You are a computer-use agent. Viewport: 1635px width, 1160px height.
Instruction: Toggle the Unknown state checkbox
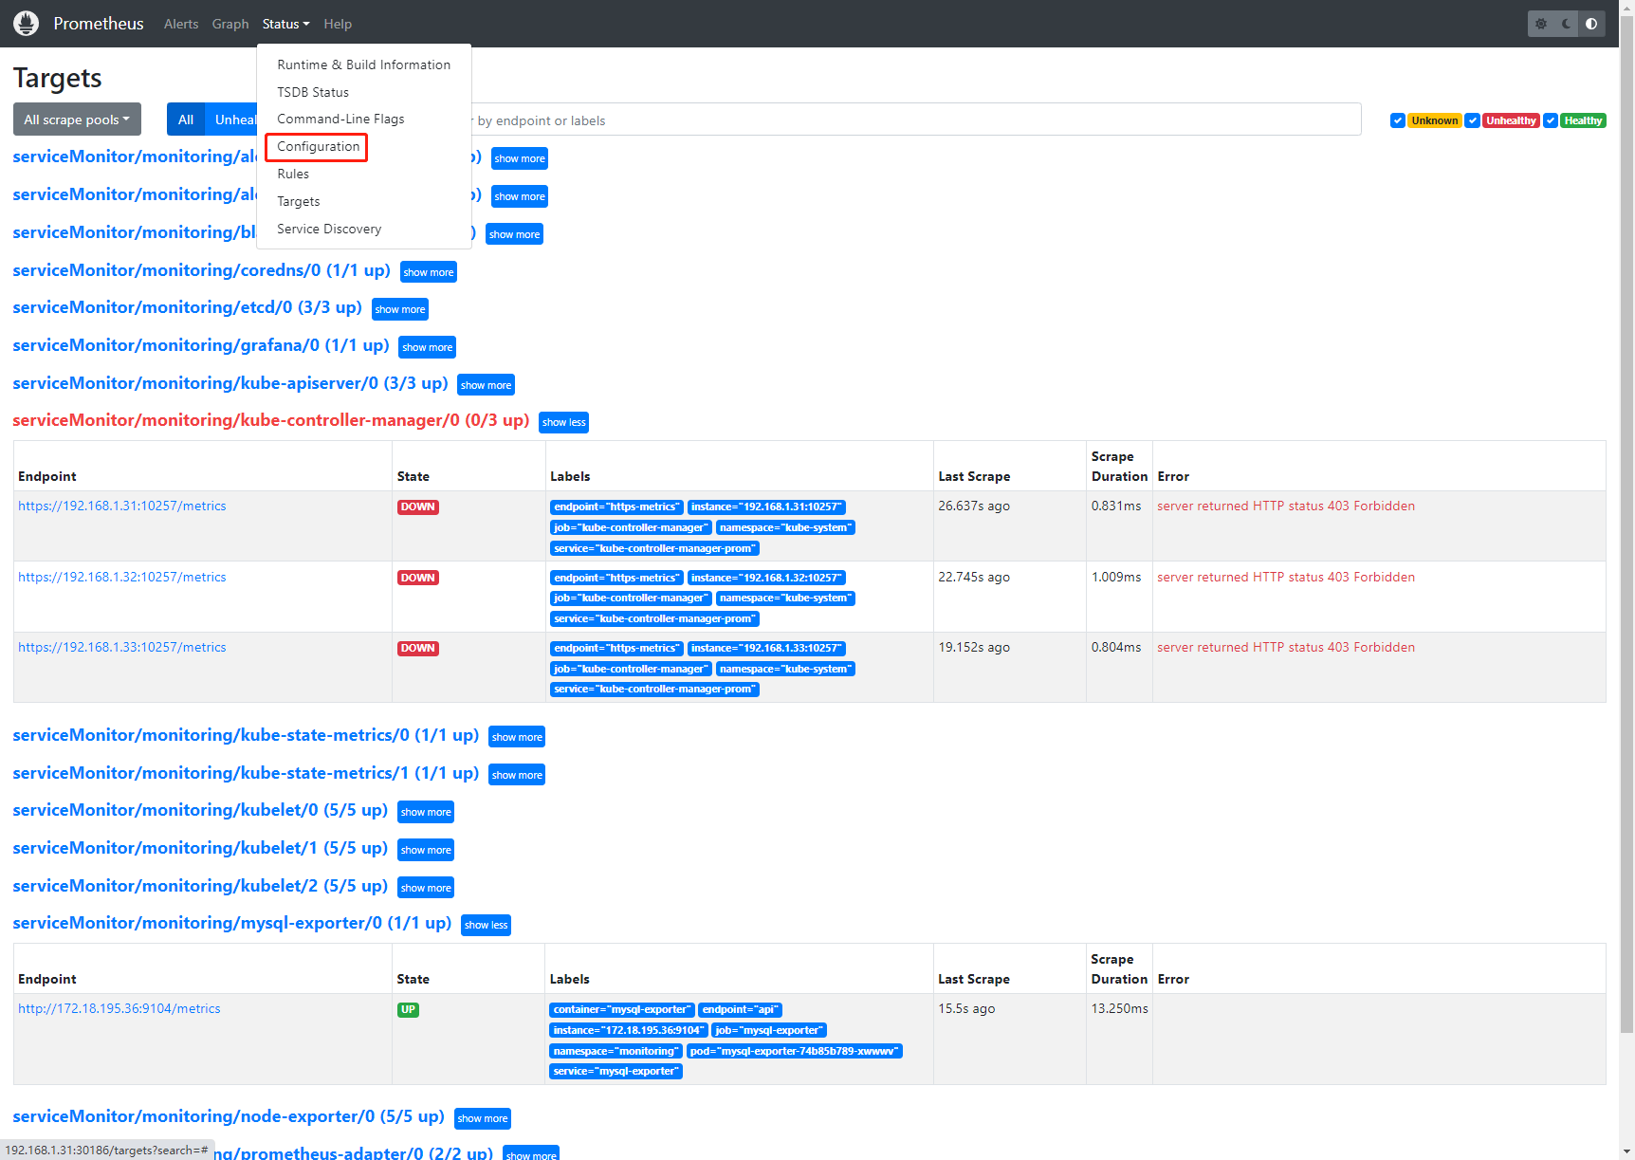(x=1397, y=120)
